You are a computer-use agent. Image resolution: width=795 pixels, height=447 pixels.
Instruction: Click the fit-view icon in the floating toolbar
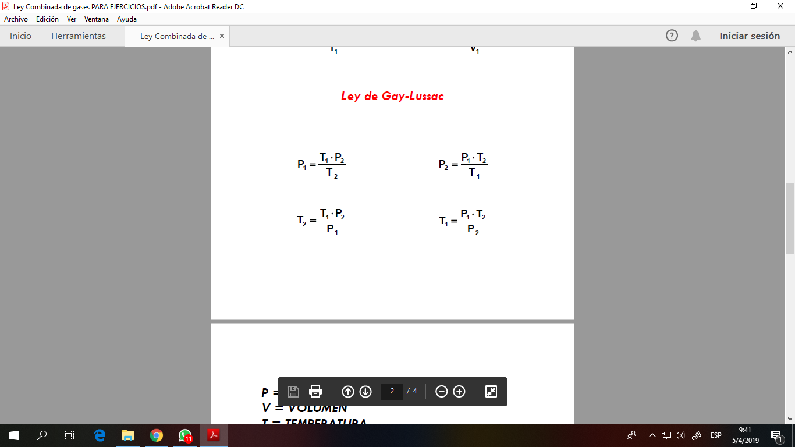pyautogui.click(x=491, y=392)
